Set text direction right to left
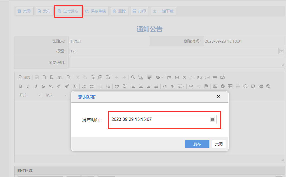The width and height of the screenshot is (286, 177). (173, 86)
